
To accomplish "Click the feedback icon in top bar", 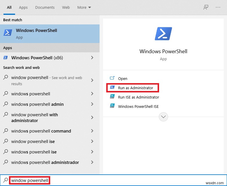I will tap(206, 8).
